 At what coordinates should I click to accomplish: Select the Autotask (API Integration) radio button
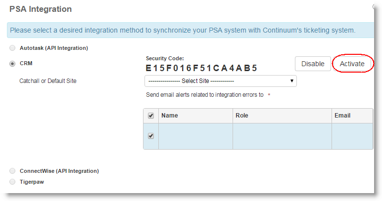(12, 48)
